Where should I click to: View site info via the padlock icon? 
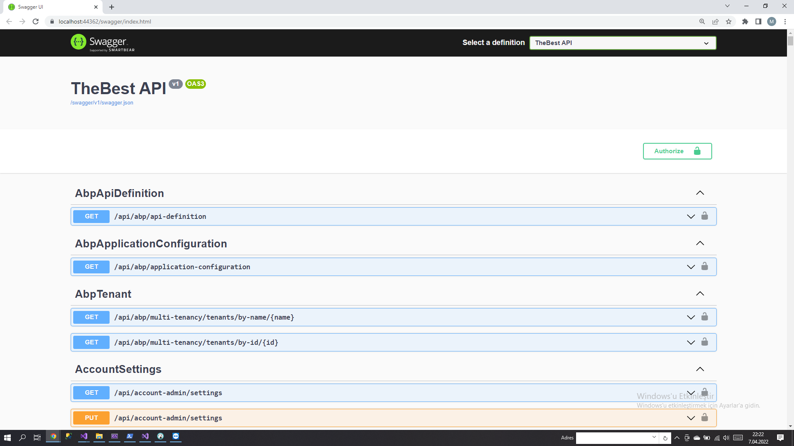coord(52,21)
